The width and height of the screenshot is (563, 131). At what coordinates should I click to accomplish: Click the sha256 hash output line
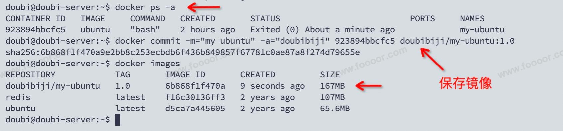(x=183, y=52)
